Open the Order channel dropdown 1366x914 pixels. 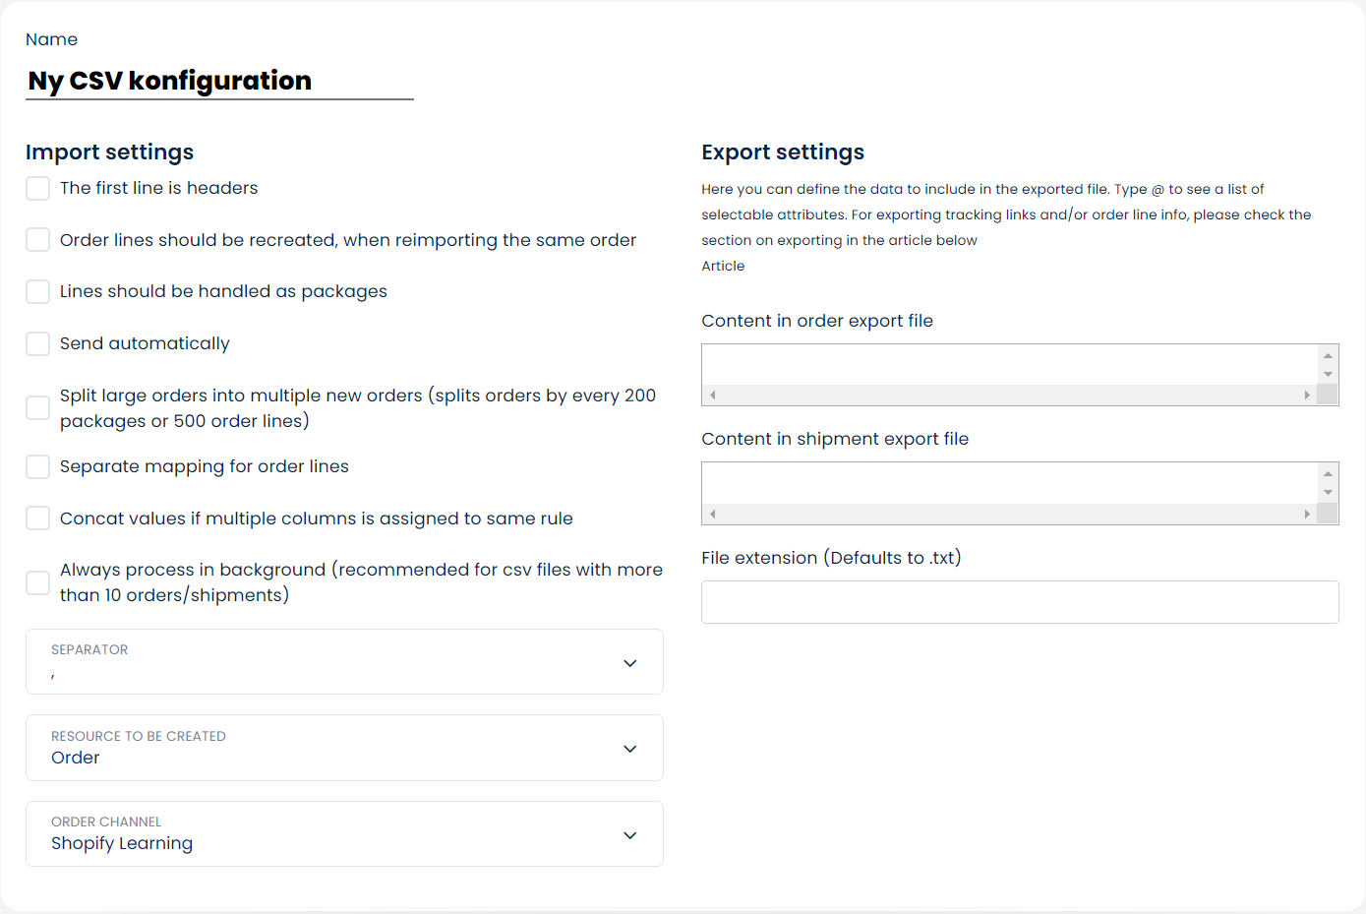344,834
